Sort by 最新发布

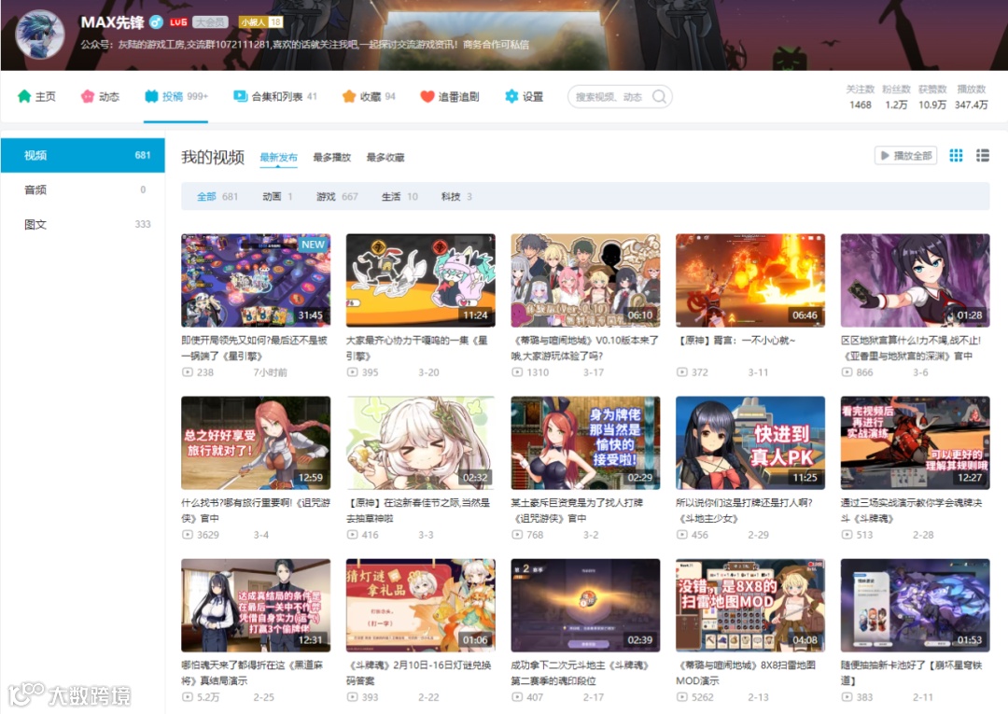278,158
